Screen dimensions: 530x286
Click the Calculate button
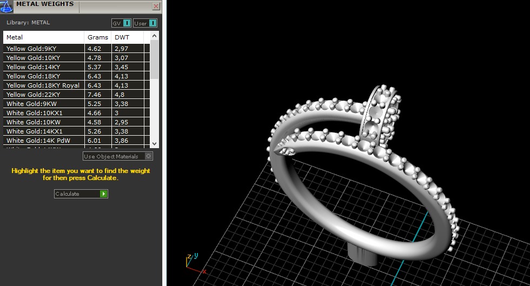[x=81, y=194]
